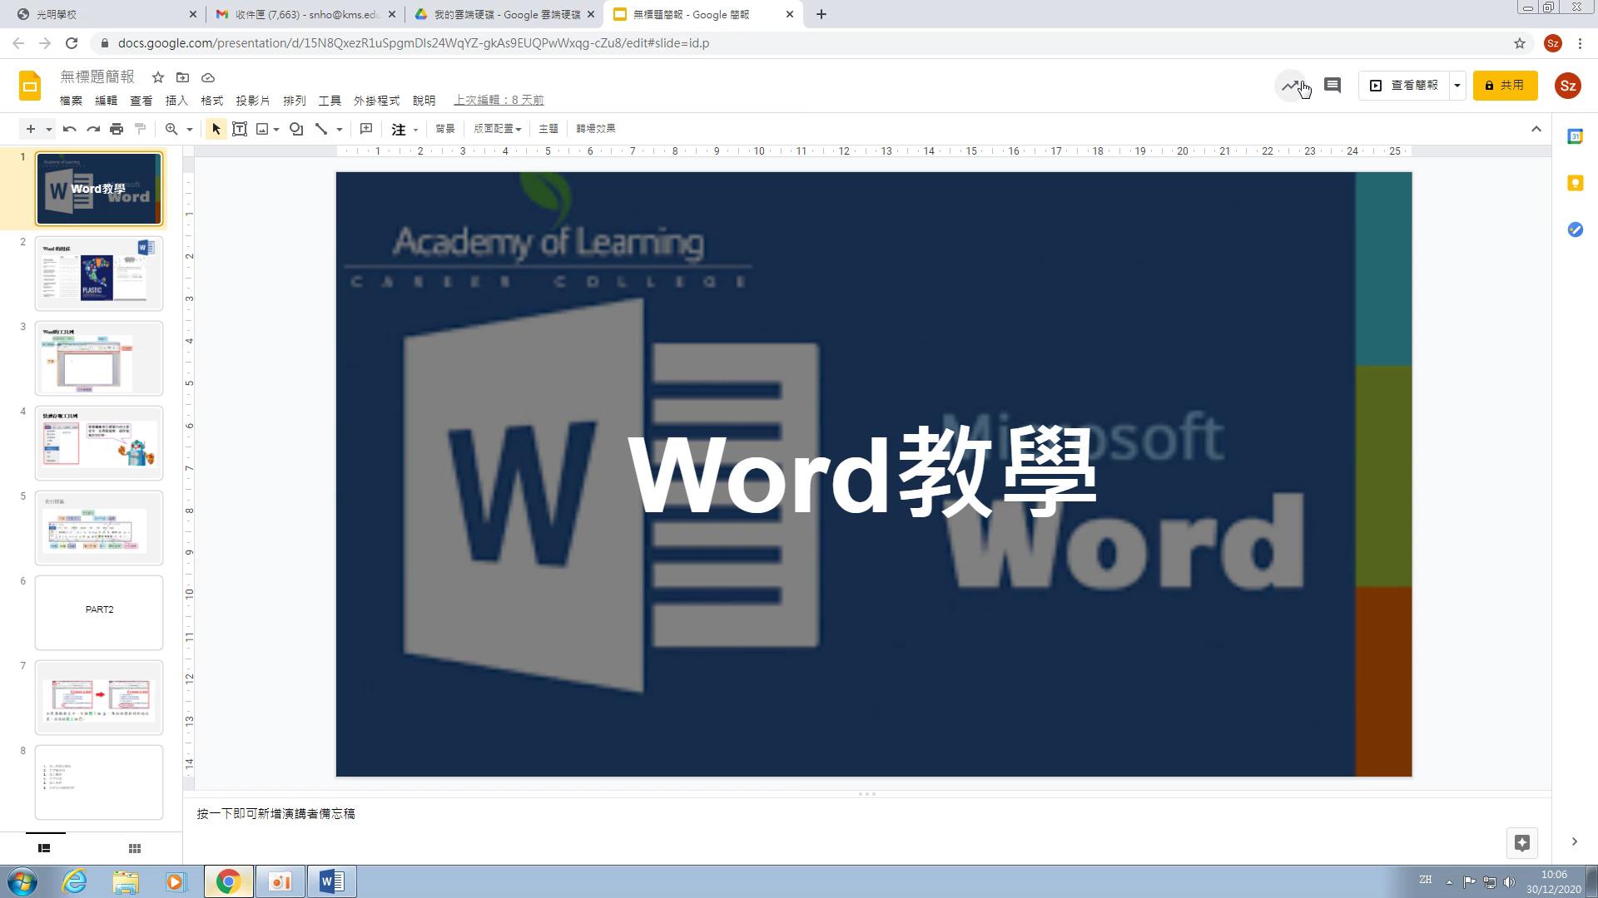Click the undo arrow in toolbar

[70, 129]
